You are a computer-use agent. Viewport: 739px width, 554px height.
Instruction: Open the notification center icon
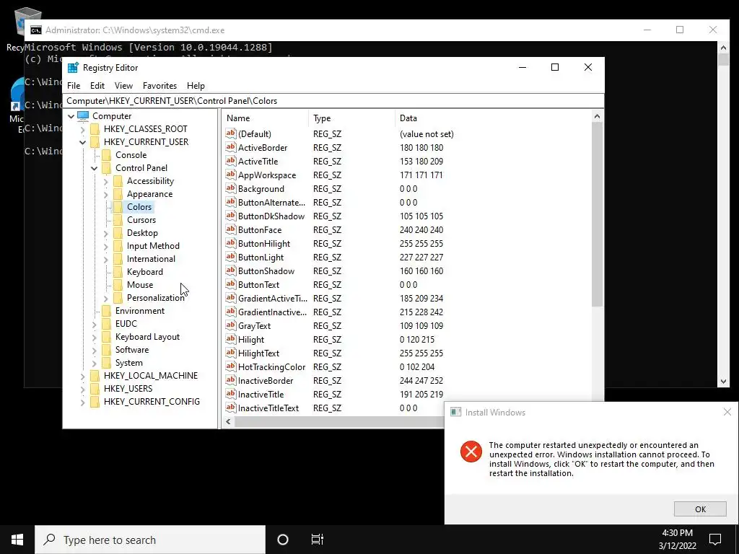click(715, 540)
